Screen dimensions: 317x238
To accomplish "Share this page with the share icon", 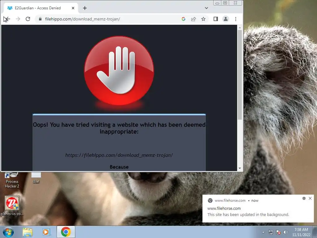I will [x=193, y=19].
